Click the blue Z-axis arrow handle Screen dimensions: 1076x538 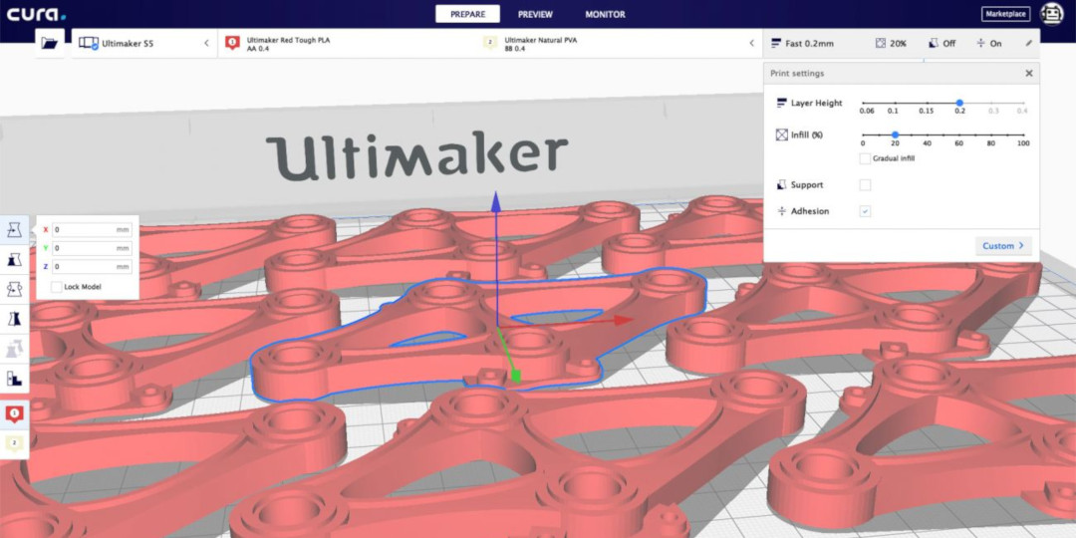[x=496, y=201]
